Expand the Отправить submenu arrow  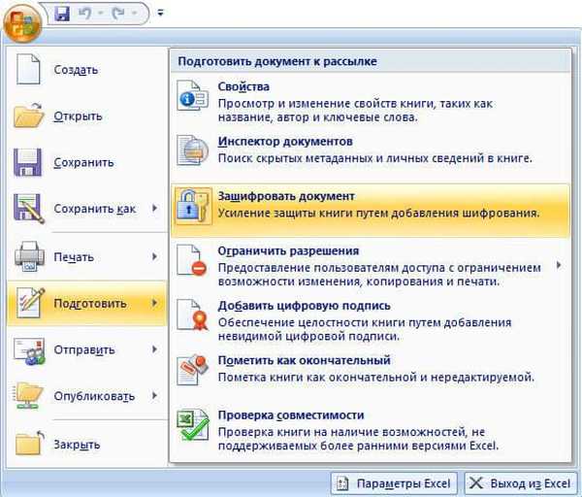tap(155, 349)
